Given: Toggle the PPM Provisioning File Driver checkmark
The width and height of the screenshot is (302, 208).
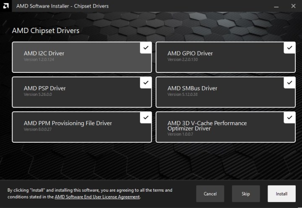Looking at the screenshot, I should click(146, 118).
